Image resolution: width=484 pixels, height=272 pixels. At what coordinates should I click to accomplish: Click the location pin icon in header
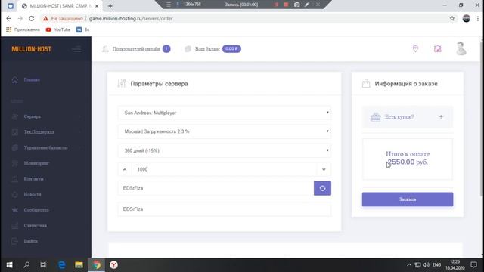click(x=415, y=48)
